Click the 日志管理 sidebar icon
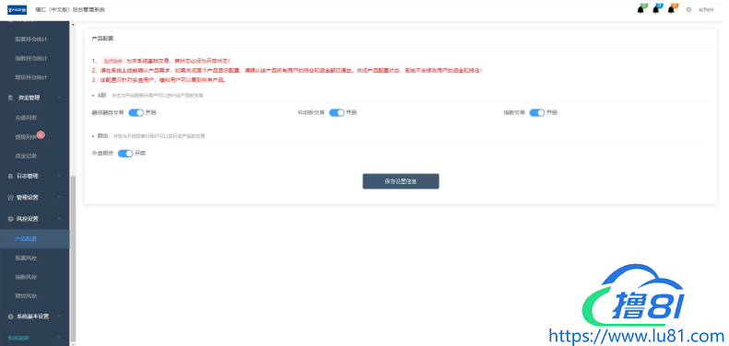 coord(11,176)
